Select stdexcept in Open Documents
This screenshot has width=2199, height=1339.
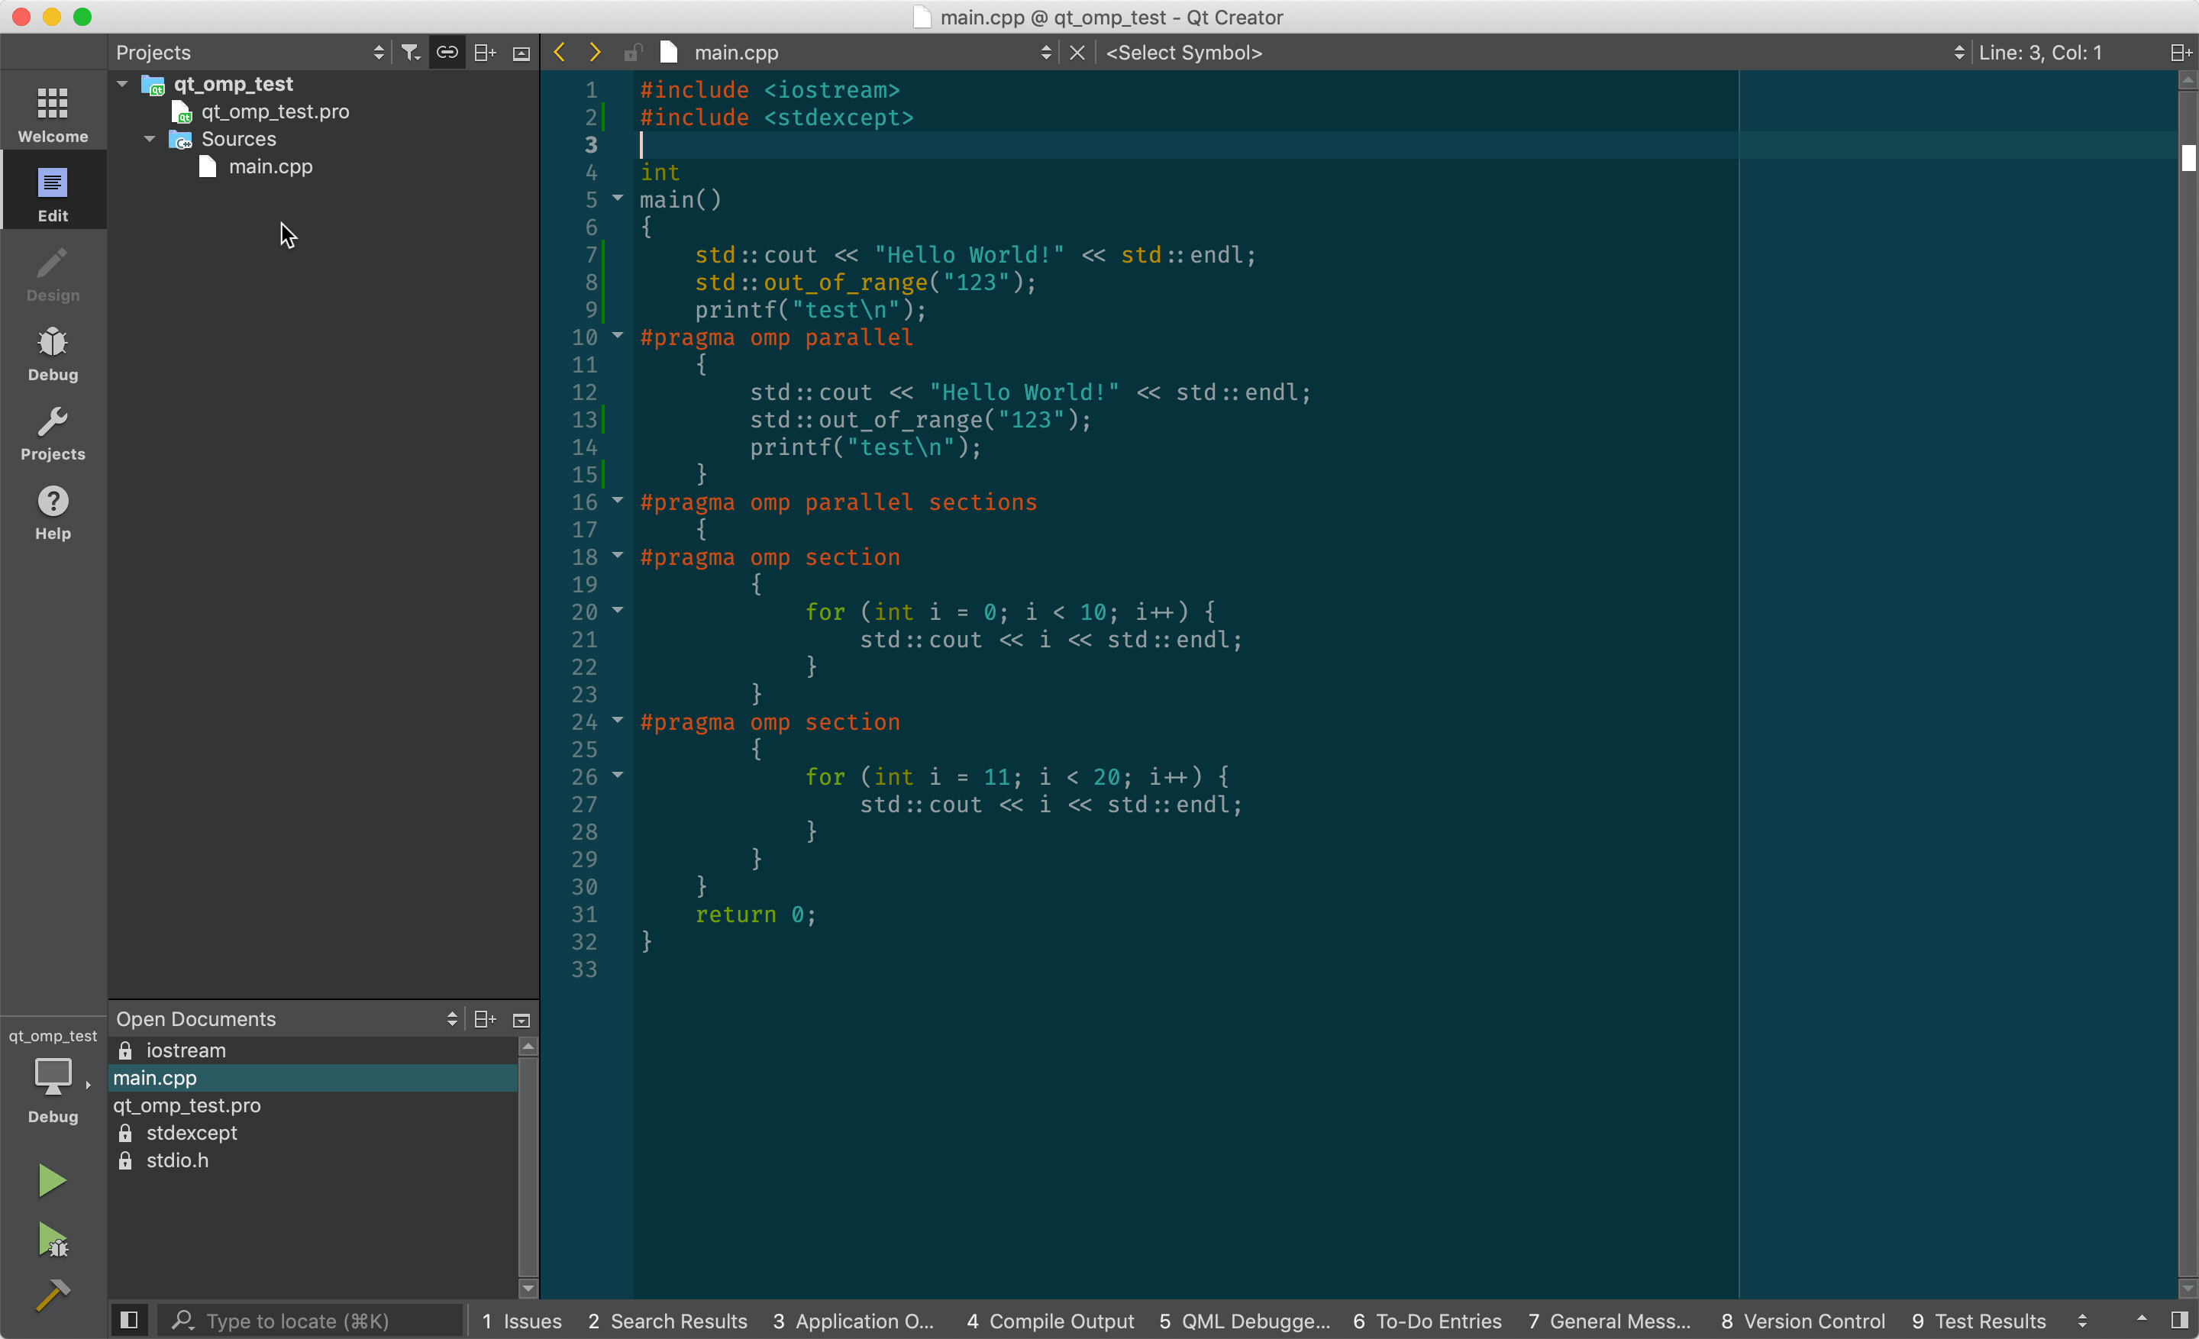coord(312,1133)
